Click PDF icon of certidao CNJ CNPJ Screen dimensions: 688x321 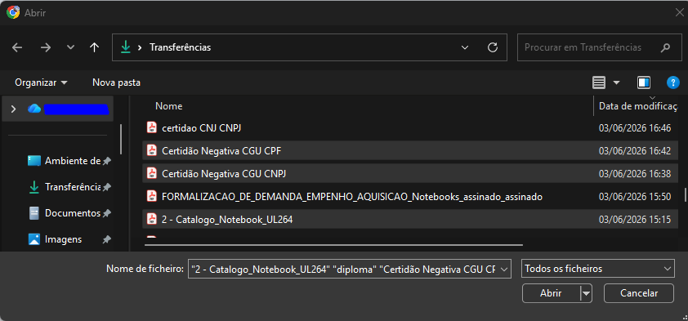152,127
